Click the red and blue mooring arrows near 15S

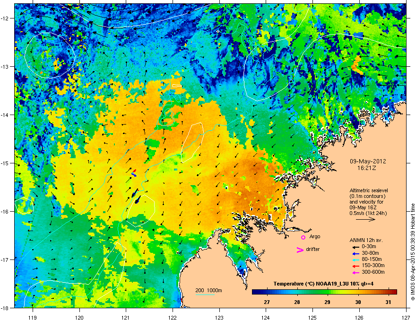[134, 173]
